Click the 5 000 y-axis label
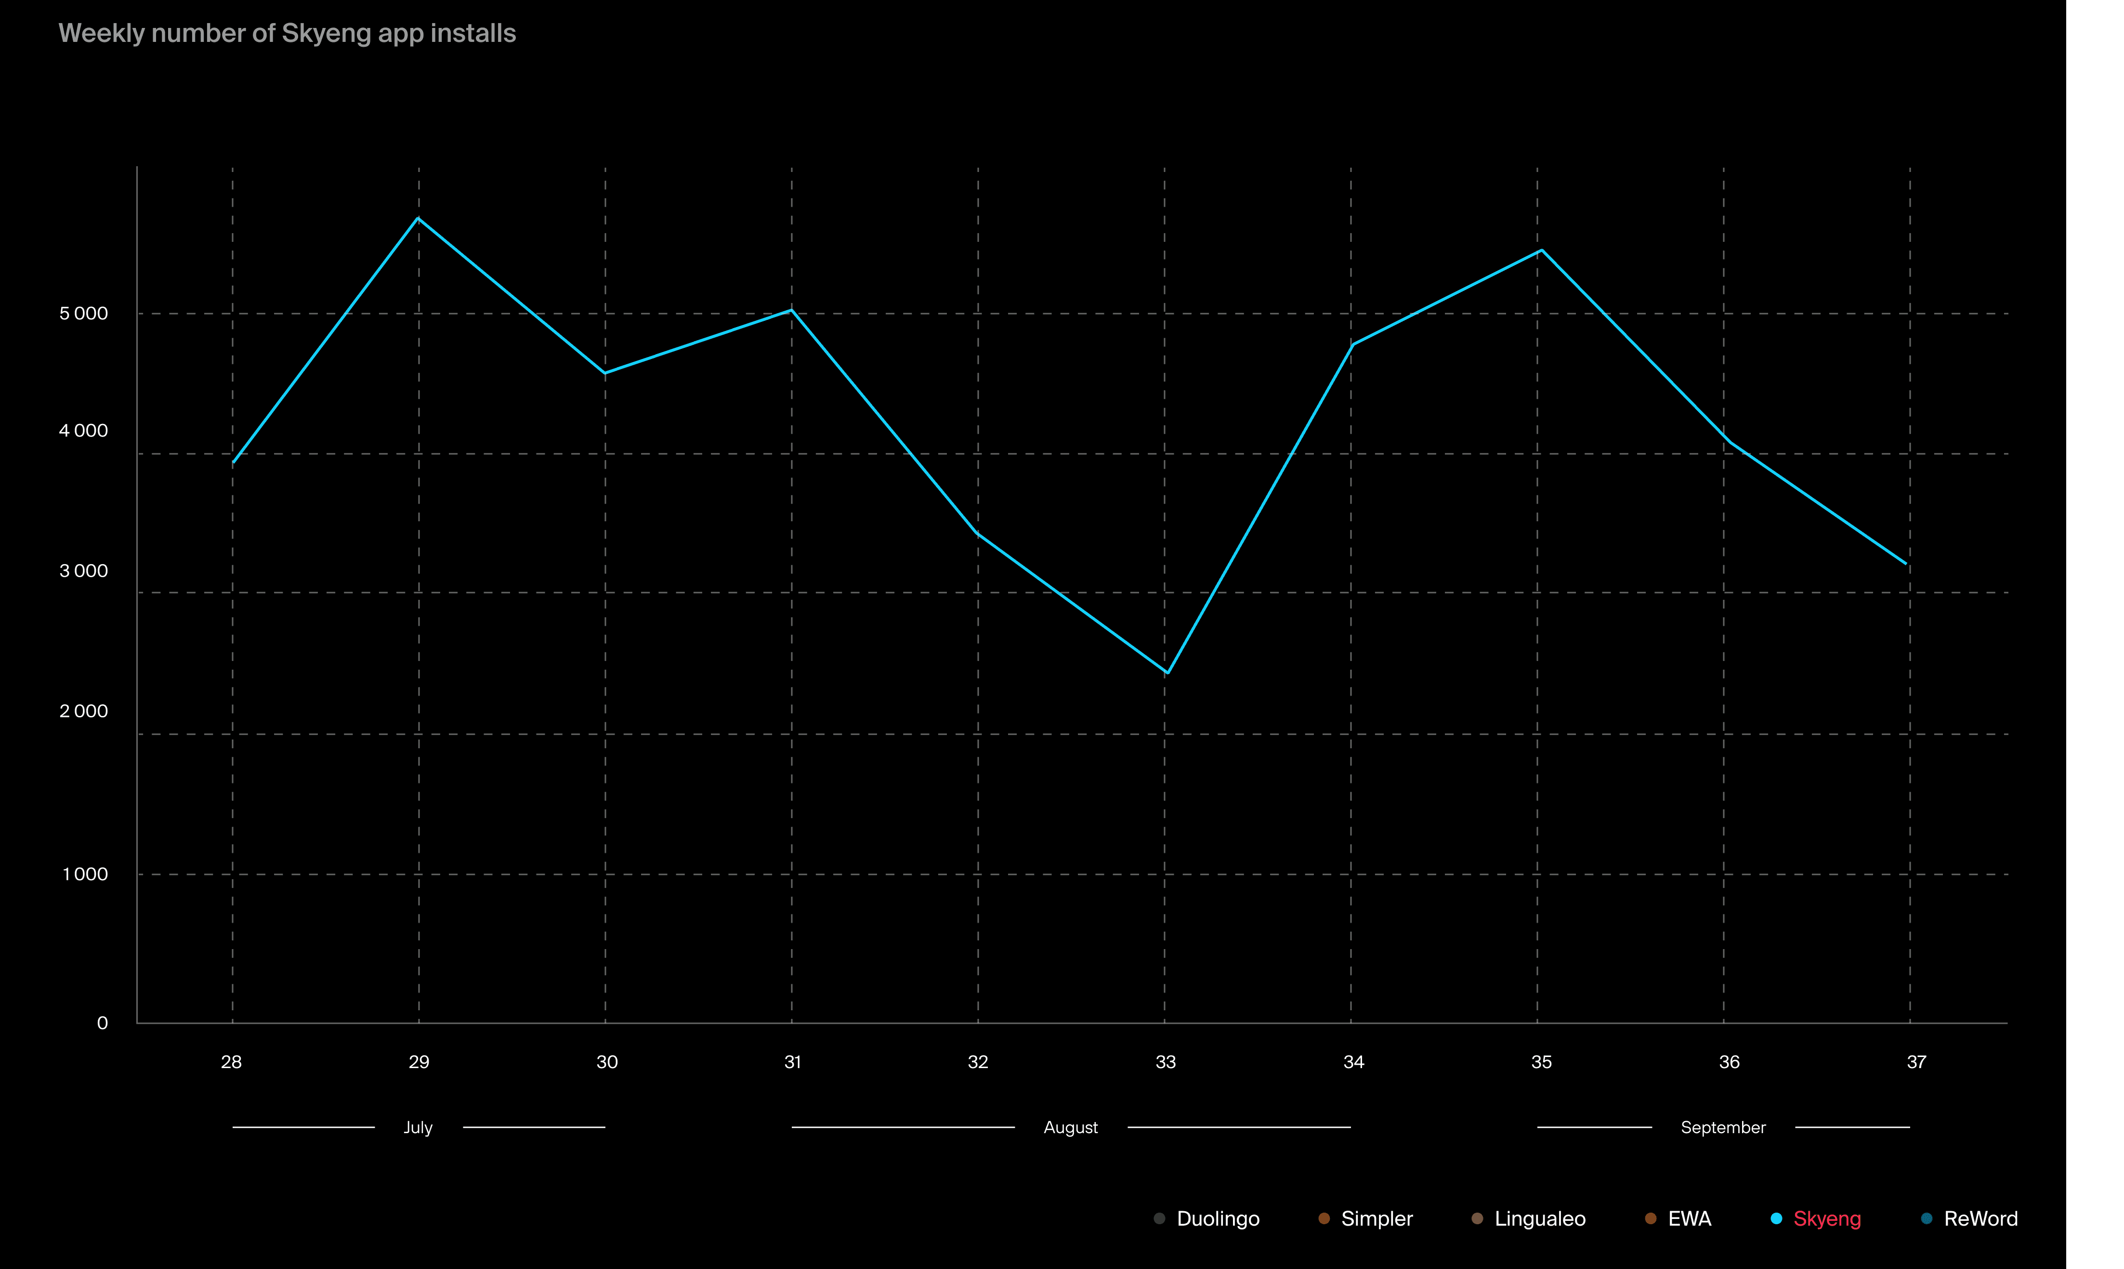2124x1269 pixels. [84, 314]
